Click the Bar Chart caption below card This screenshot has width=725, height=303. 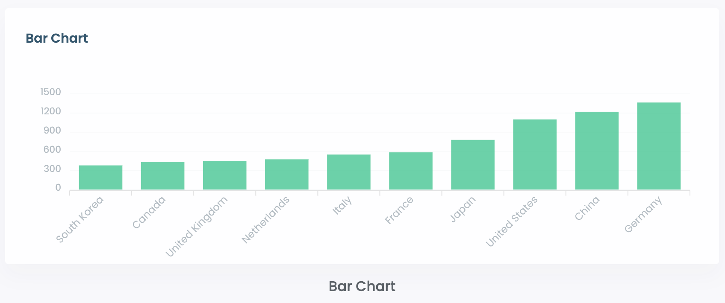pos(362,286)
